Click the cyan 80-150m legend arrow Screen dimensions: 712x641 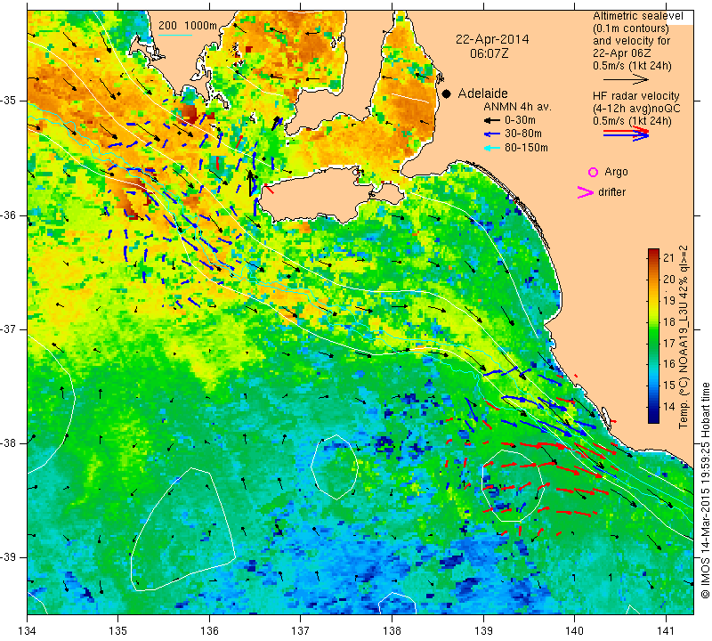click(x=491, y=148)
